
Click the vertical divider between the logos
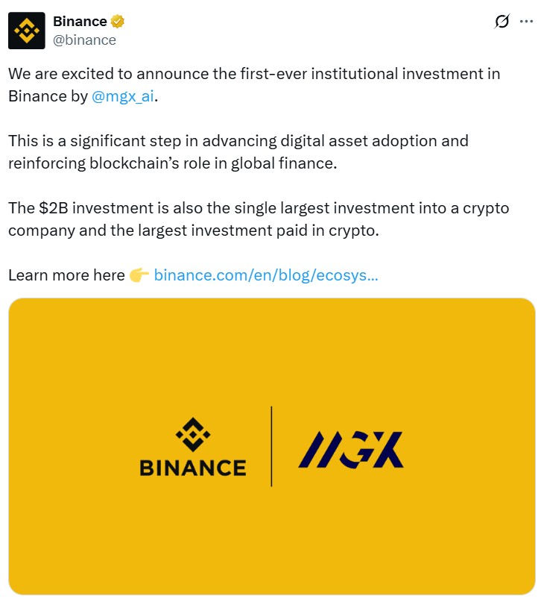pyautogui.click(x=271, y=446)
